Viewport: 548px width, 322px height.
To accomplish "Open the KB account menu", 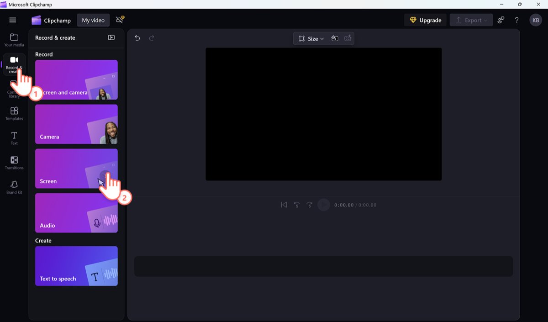I will [x=536, y=20].
